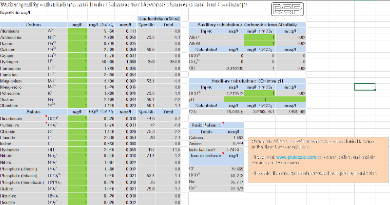Screen dimensions: 390x205
Task: Click the Aluminum meq/L value 0.111
Action: point(126,31)
